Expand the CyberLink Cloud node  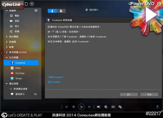click(x=7, y=42)
